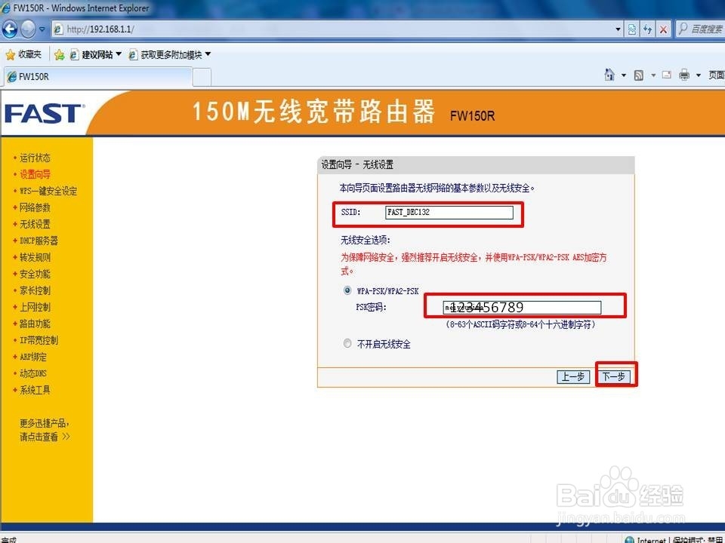Stop loading with the red X icon
The width and height of the screenshot is (725, 543).
(664, 29)
